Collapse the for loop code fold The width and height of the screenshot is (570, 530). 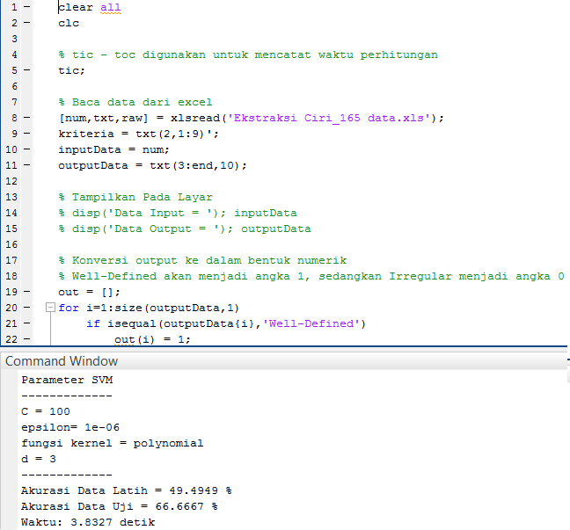pyautogui.click(x=49, y=308)
